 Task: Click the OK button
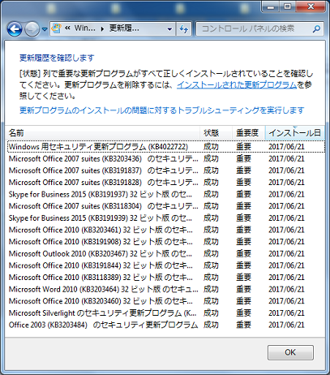[x=290, y=352]
